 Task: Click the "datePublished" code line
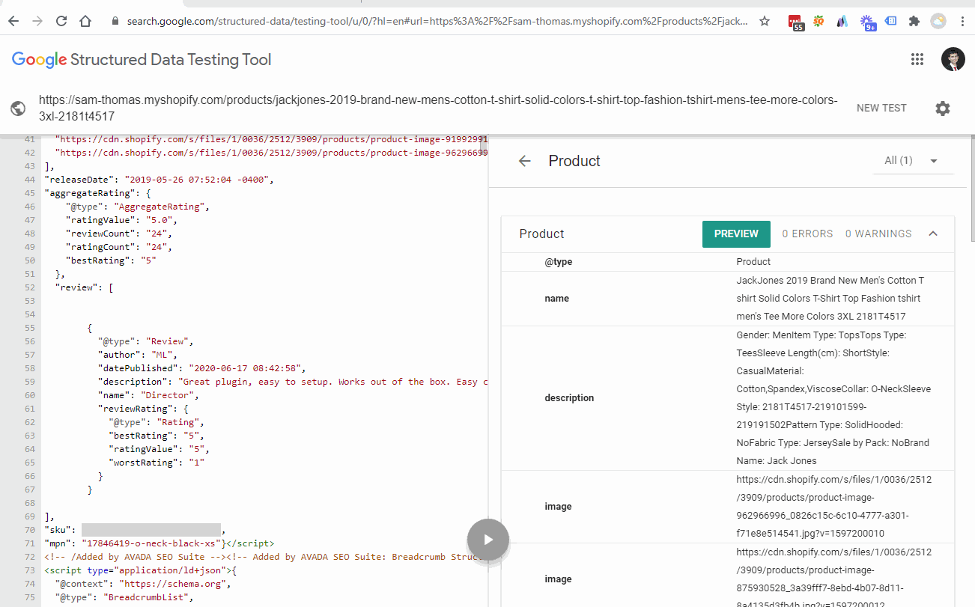(x=202, y=368)
